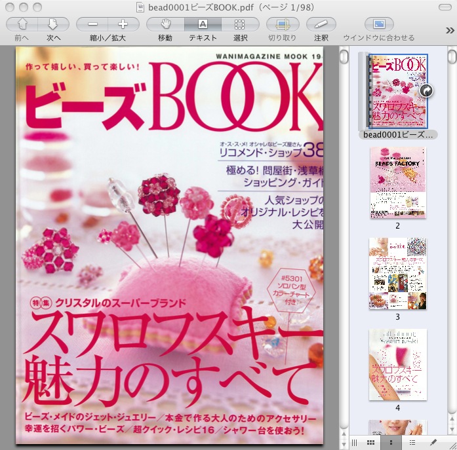457x450 pixels.
Task: Select page 2 thumbnail BEADS FACTORY
Action: (398, 183)
